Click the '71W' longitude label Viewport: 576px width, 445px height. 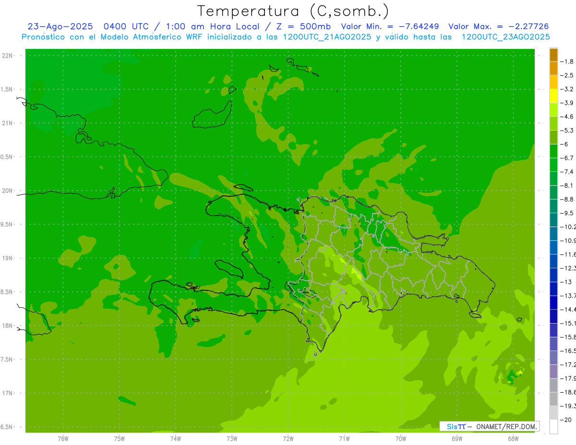pos(344,439)
